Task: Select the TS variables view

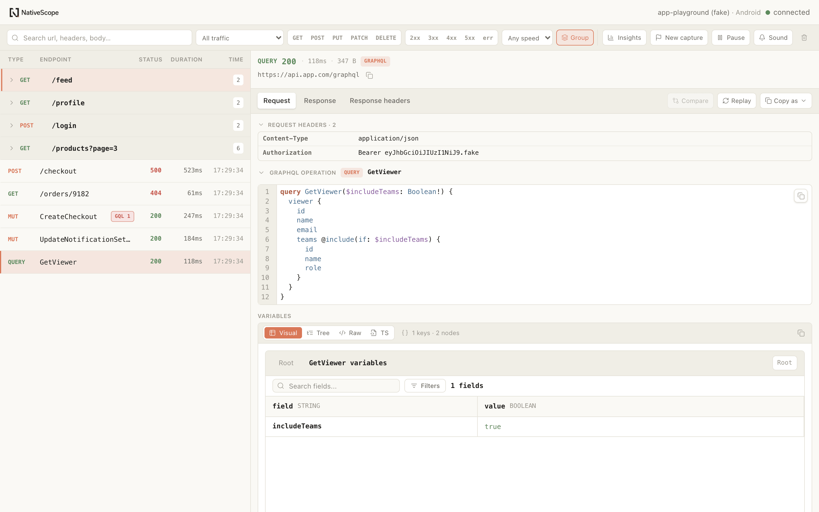Action: point(380,333)
